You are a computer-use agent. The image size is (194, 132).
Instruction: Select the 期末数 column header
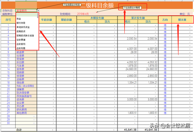(x=182, y=20)
